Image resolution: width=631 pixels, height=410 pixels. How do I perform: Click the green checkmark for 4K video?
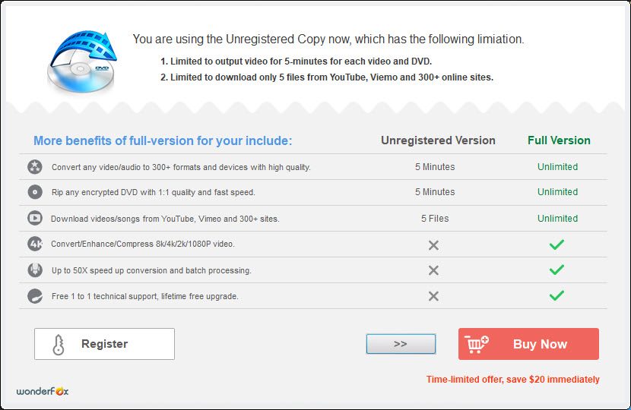pos(557,244)
